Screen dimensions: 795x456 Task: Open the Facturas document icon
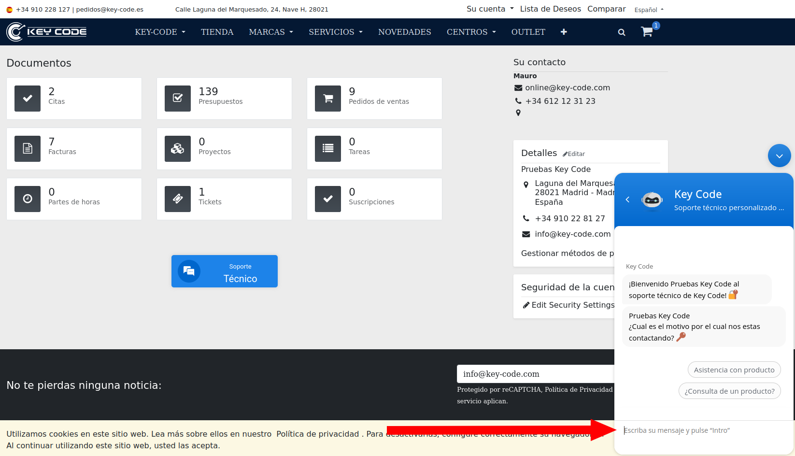[x=28, y=149]
